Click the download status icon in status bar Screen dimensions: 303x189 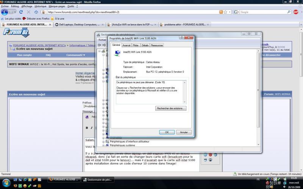click(x=235, y=174)
